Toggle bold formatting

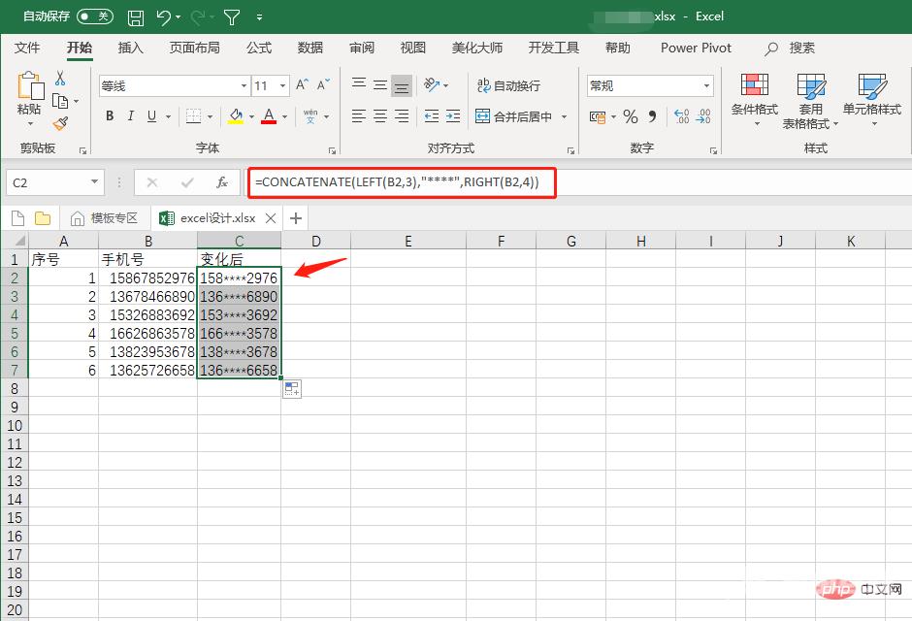[110, 115]
